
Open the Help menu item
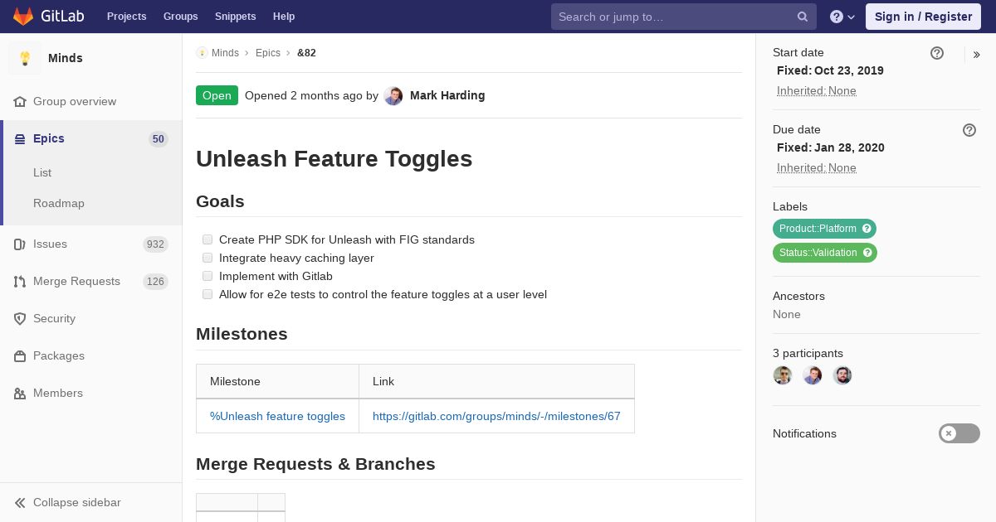[284, 17]
